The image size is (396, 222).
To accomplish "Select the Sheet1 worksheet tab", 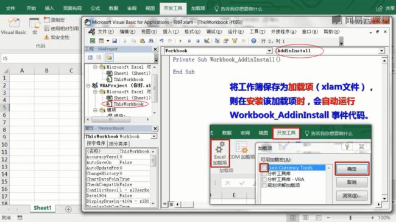I will [x=43, y=208].
